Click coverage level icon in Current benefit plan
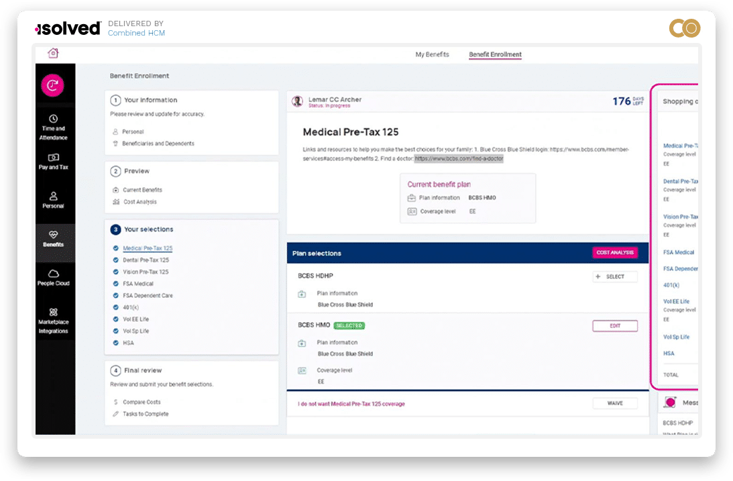This screenshot has width=733, height=481. pyautogui.click(x=412, y=211)
